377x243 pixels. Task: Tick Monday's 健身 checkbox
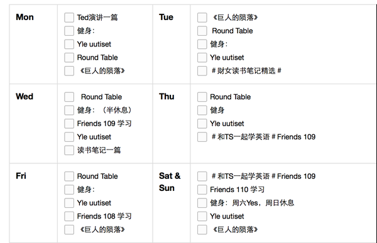(69, 31)
